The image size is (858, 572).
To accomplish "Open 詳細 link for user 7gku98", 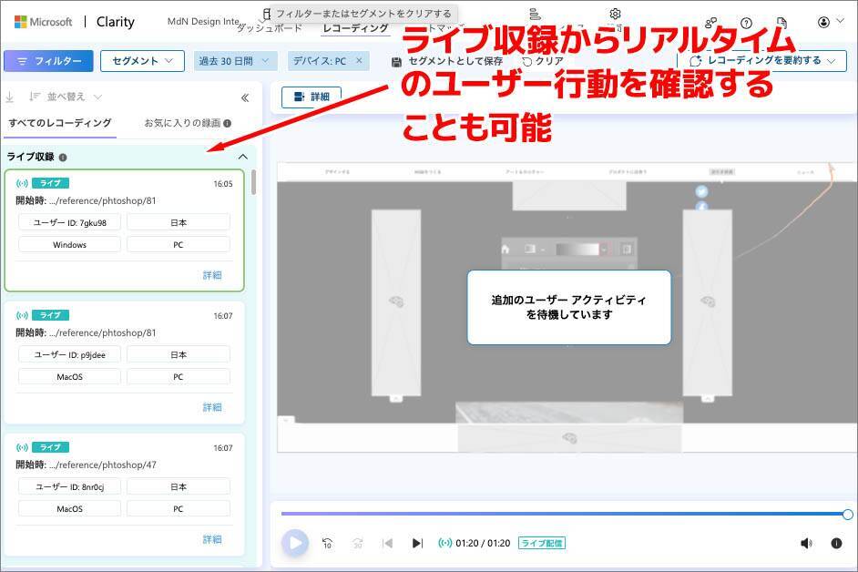I will point(212,275).
